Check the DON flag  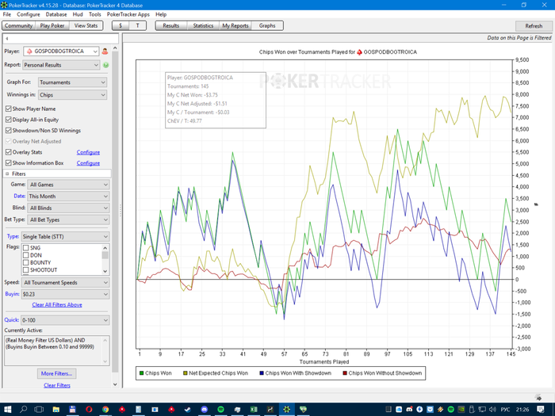[x=26, y=255]
